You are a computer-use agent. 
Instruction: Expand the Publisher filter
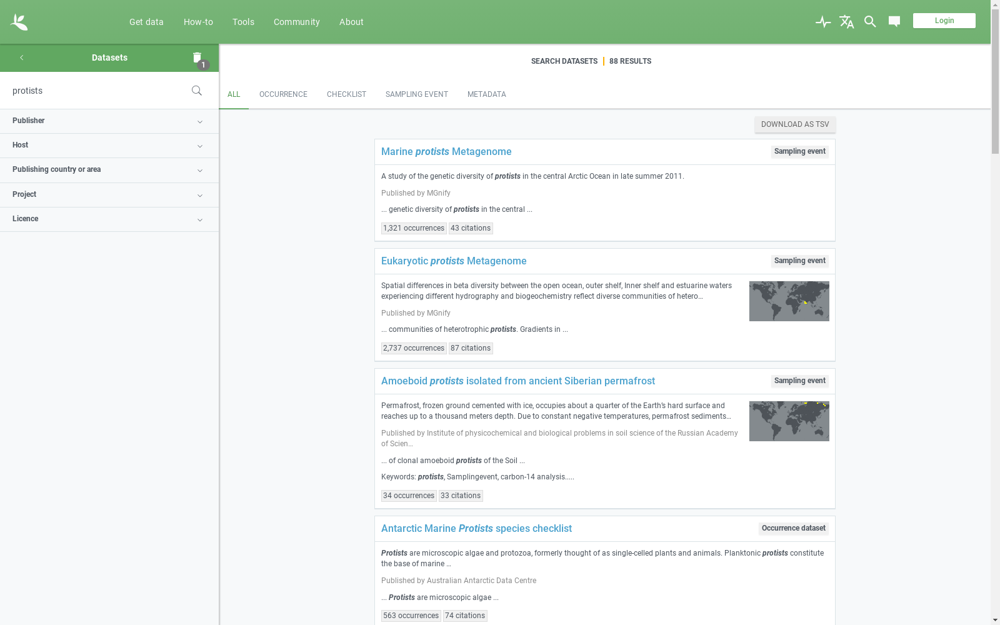(109, 121)
